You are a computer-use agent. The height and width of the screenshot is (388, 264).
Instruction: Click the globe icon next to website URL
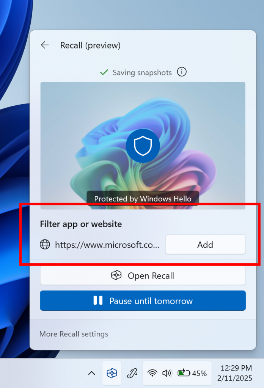[x=45, y=244]
